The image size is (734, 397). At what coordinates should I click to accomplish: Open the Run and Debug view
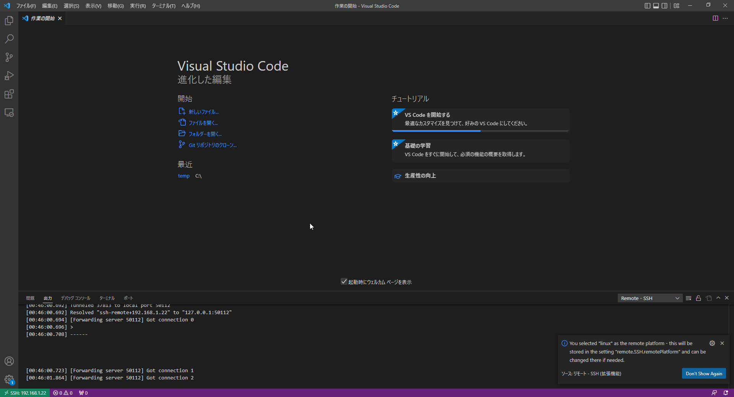tap(9, 76)
